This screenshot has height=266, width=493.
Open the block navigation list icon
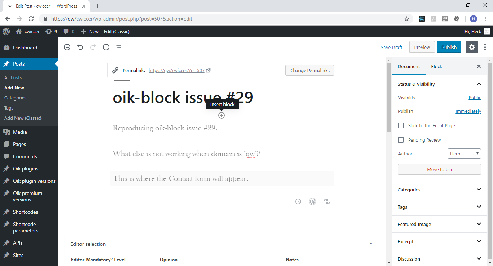tap(119, 47)
